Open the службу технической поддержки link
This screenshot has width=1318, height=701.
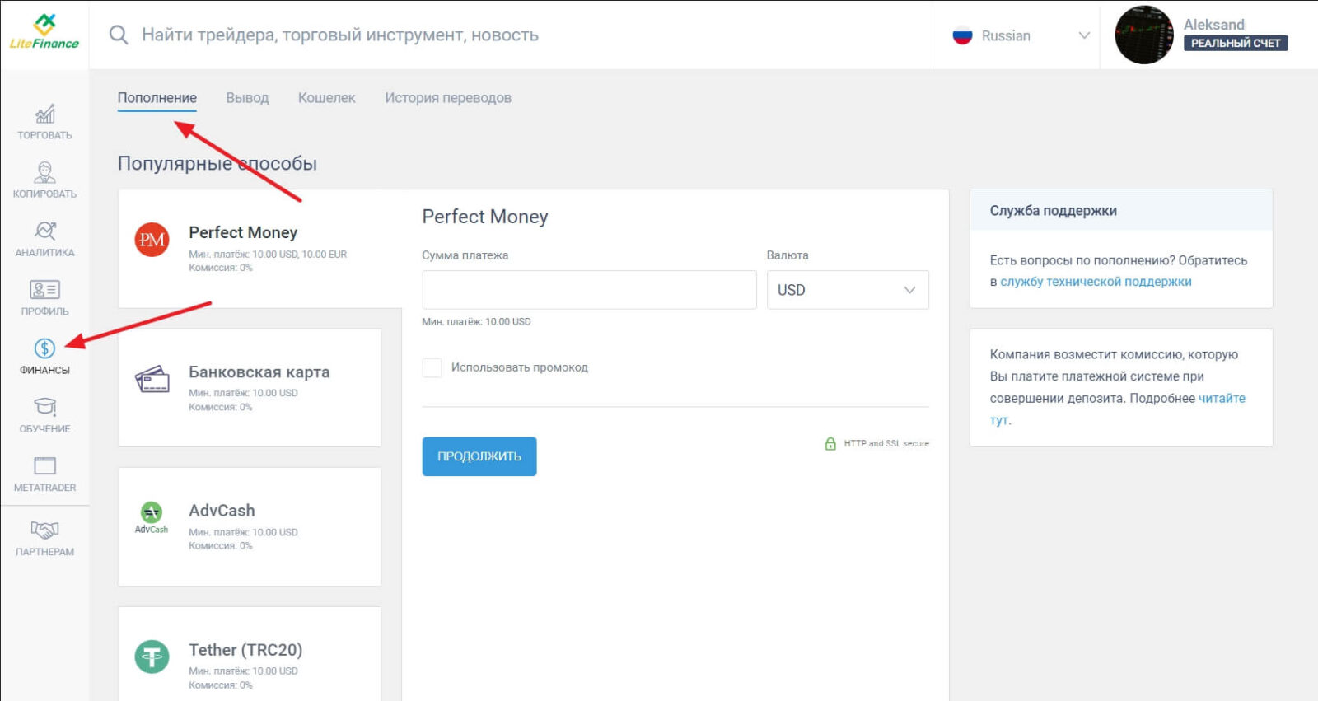[x=1096, y=282]
